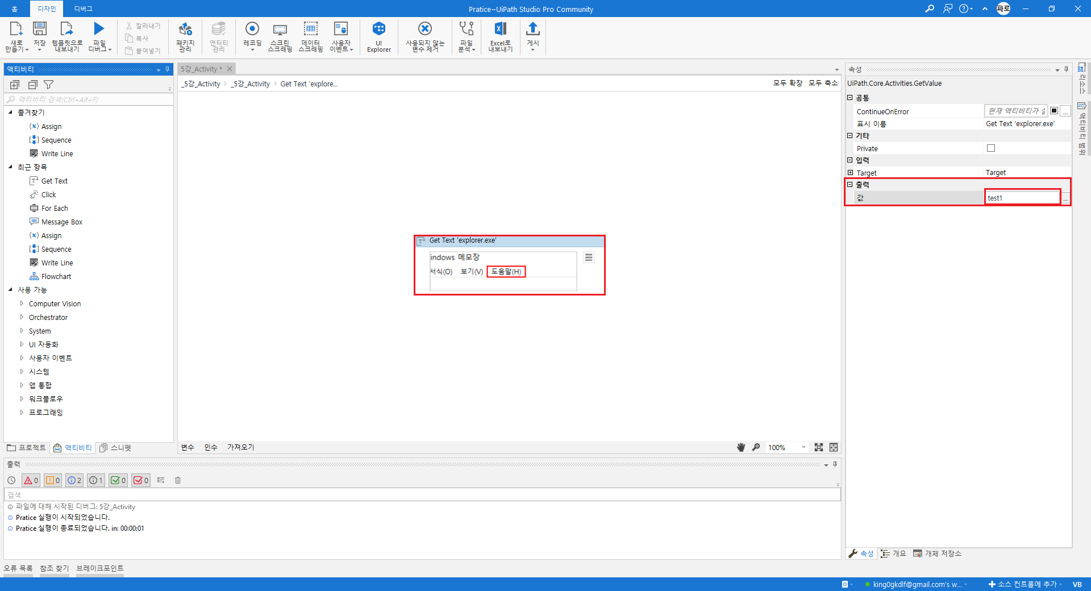
Task: Toggle the warning filter in Output panel
Action: coord(53,480)
